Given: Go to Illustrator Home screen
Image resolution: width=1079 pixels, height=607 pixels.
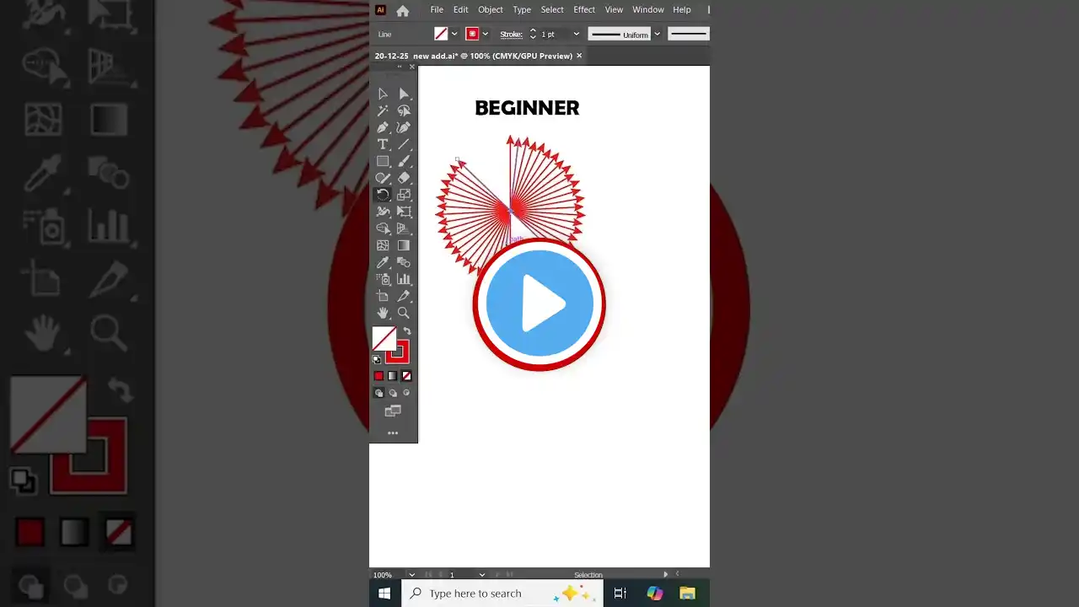Looking at the screenshot, I should (403, 10).
